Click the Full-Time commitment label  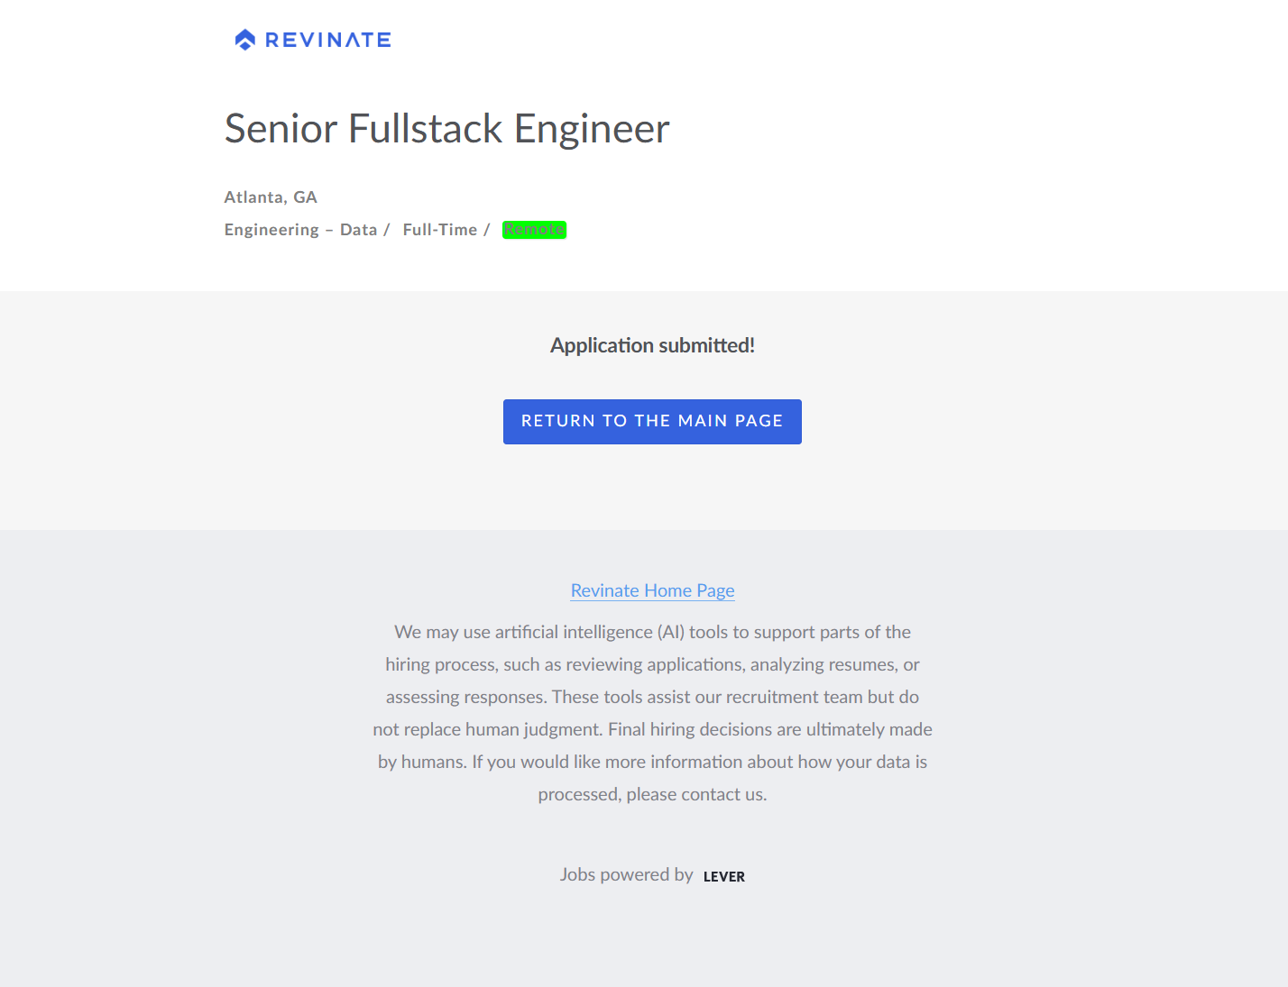click(440, 230)
